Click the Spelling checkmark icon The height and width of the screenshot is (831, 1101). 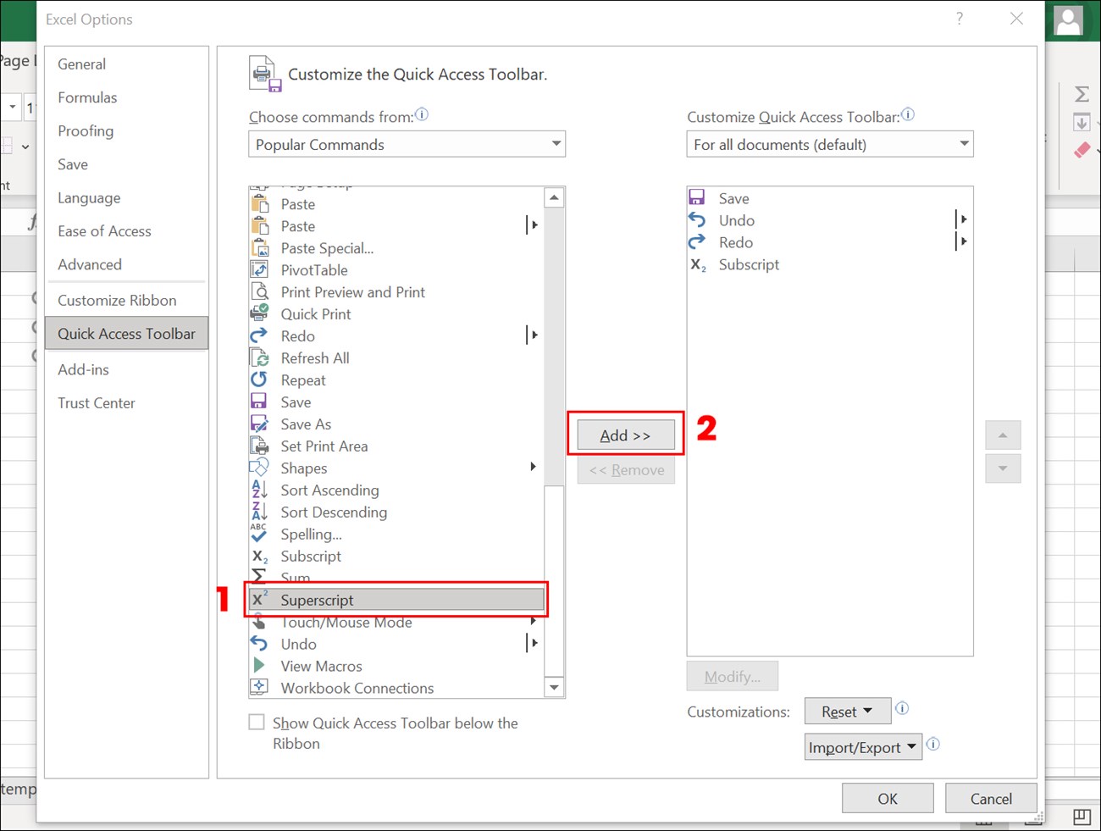point(259,534)
